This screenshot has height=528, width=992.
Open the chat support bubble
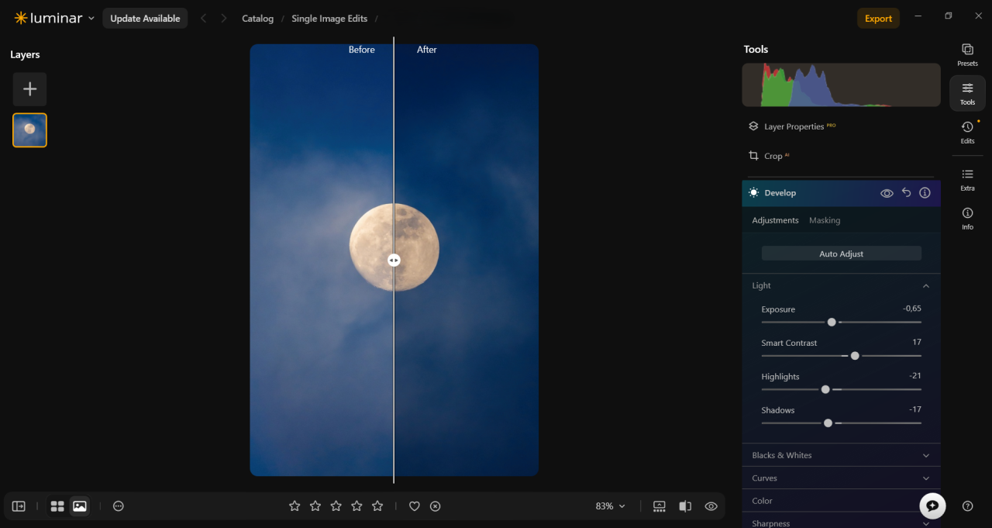point(932,506)
